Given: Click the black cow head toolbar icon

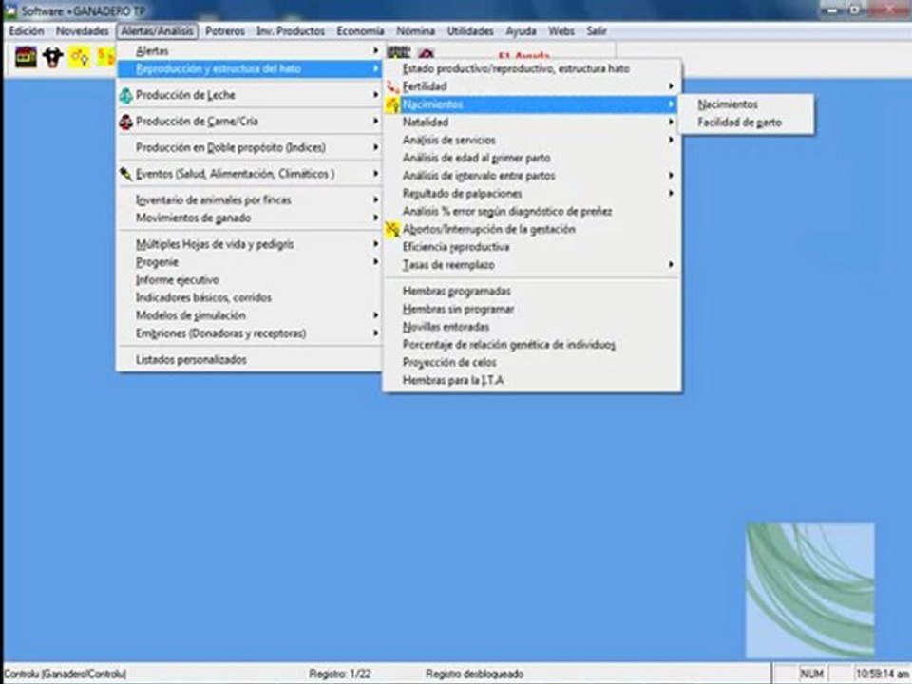Looking at the screenshot, I should [x=53, y=57].
